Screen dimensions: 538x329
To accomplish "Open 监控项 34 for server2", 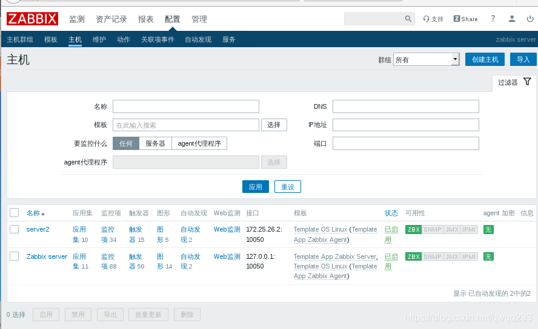I will point(109,235).
